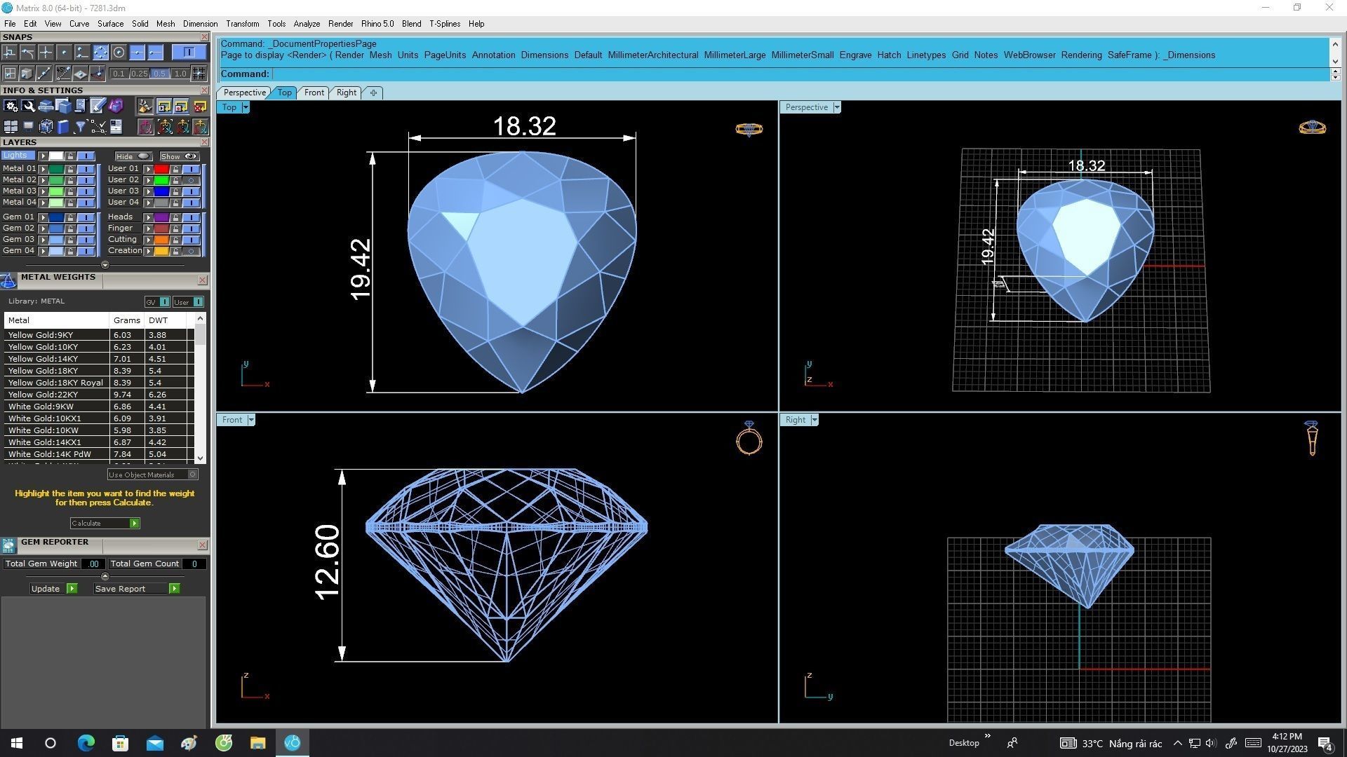The width and height of the screenshot is (1347, 757).
Task: Expand the Metal 01 layer arrow
Action: tap(43, 169)
